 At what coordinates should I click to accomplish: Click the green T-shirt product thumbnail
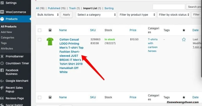(50, 41)
